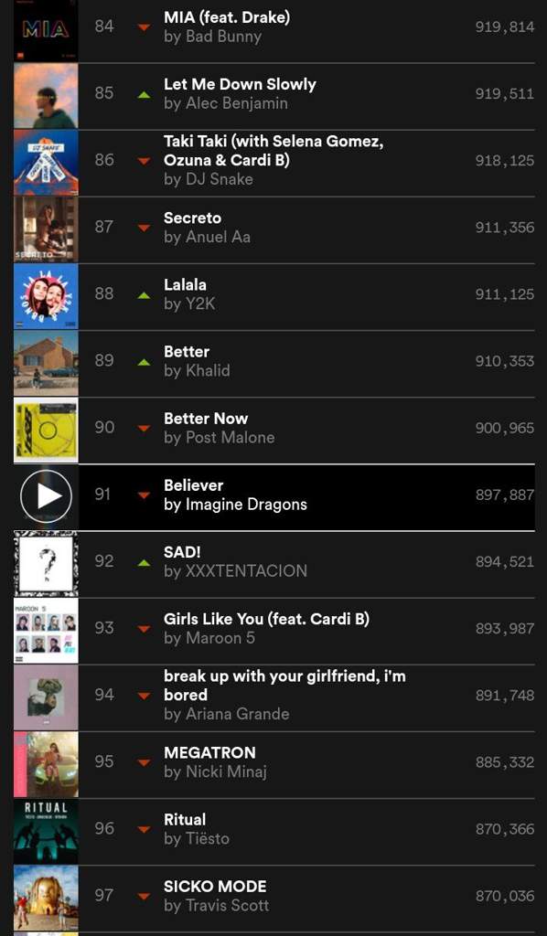Open the Let Me Down Slowly album art
Viewport: 547px width, 936px height.
46,95
